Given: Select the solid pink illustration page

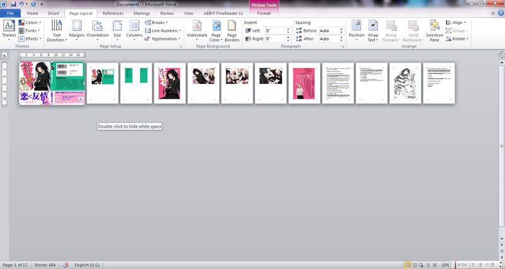Looking at the screenshot, I should pos(304,83).
